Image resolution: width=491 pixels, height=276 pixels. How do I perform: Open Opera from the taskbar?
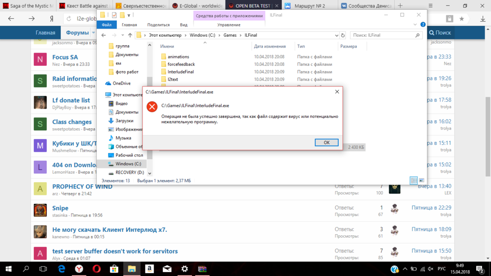tap(96, 269)
